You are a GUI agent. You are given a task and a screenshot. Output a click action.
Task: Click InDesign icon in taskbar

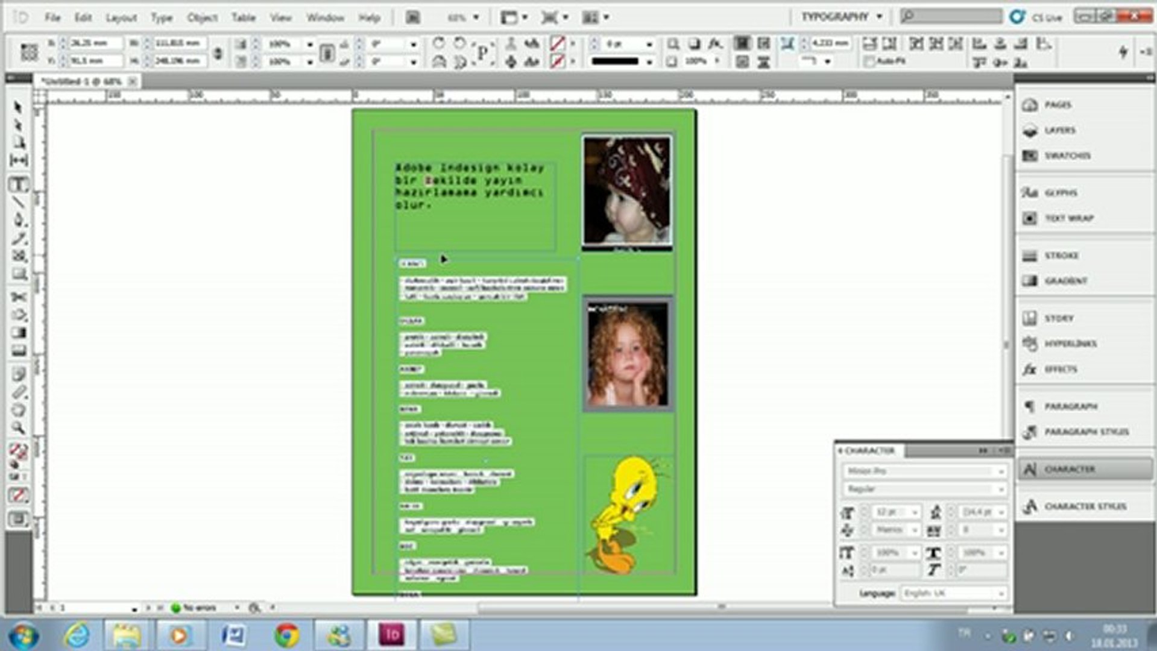[x=391, y=635]
